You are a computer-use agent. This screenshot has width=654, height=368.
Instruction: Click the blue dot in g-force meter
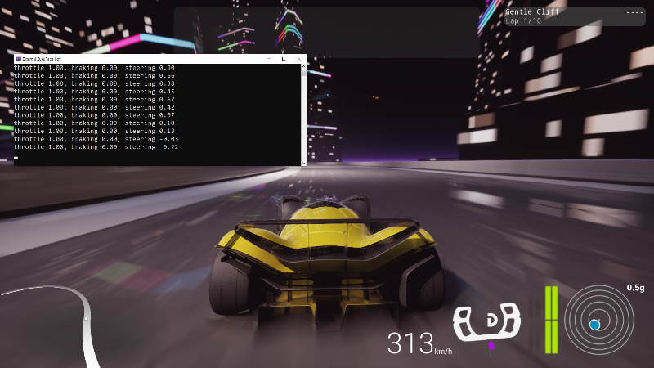(595, 325)
